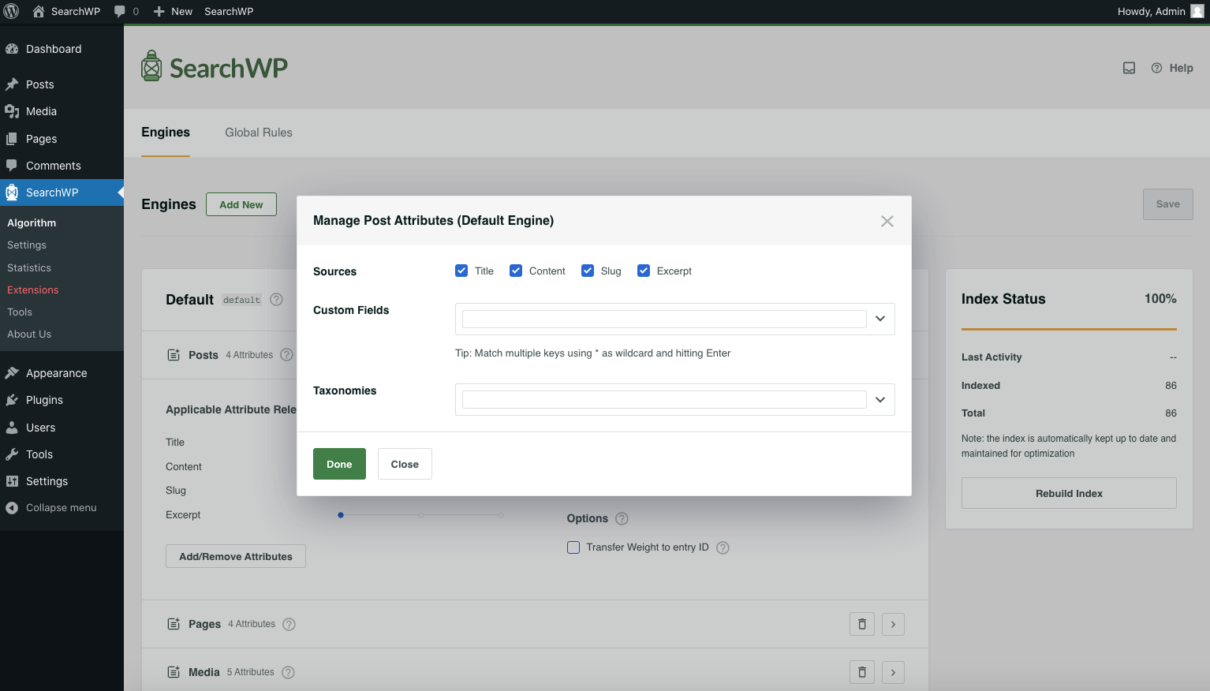The height and width of the screenshot is (691, 1210).
Task: Click the WordPress logo in admin bar
Action: pyautogui.click(x=12, y=11)
